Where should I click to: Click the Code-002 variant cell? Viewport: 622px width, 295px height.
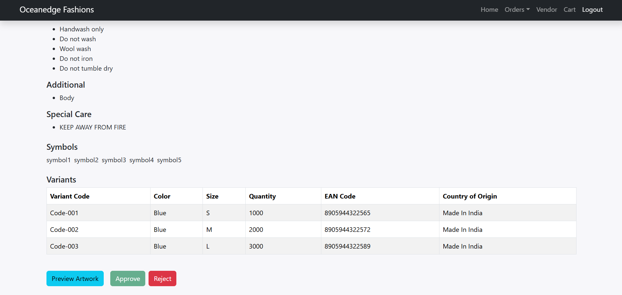(64, 230)
